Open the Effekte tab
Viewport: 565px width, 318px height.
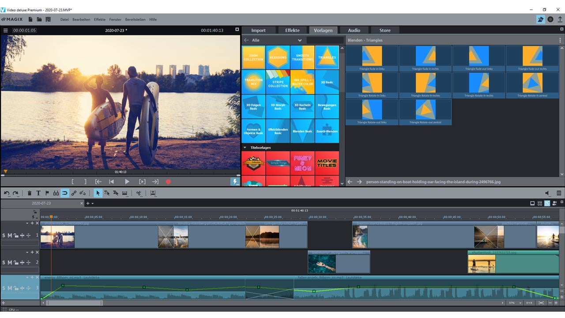pos(292,30)
